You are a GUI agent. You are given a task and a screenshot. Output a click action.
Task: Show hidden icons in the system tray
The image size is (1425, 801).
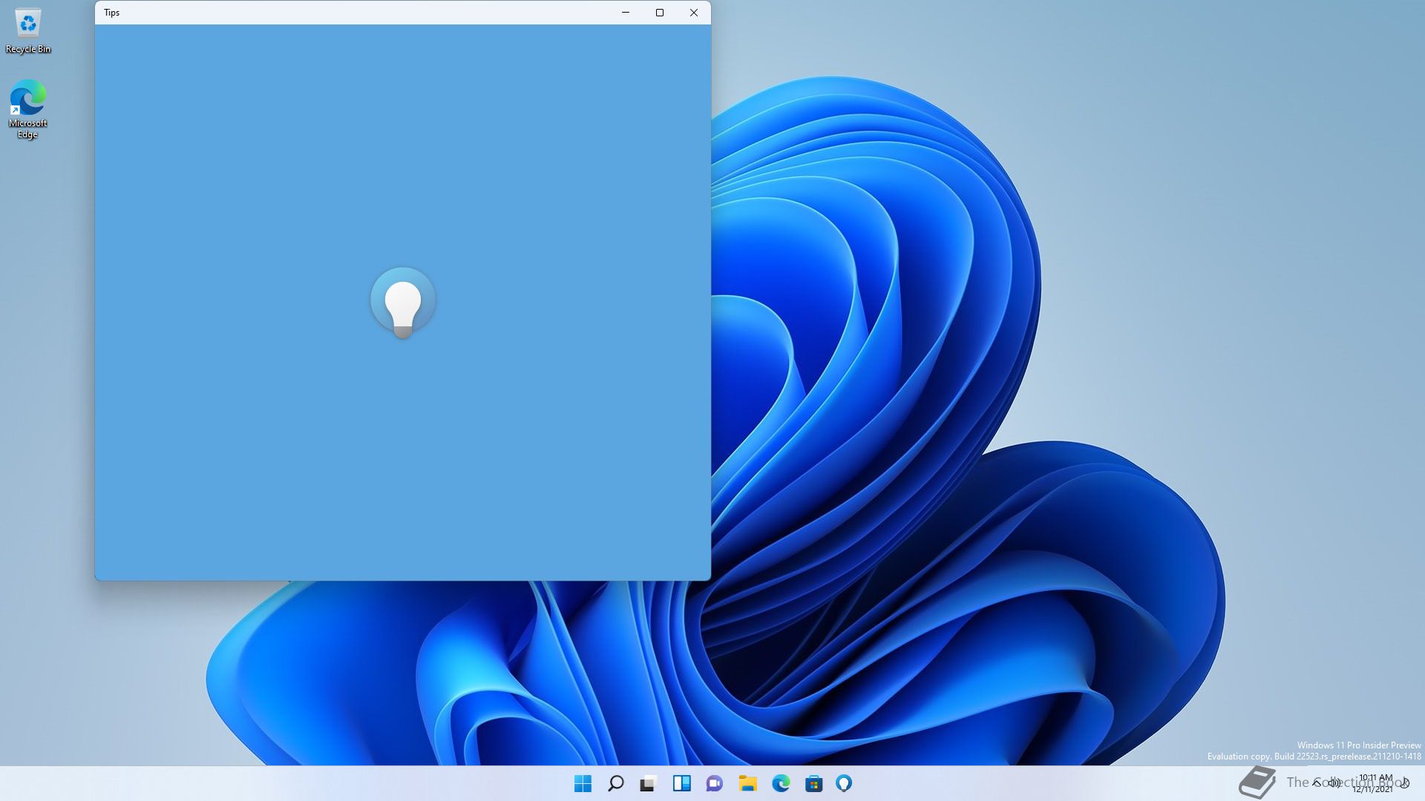pyautogui.click(x=1317, y=783)
